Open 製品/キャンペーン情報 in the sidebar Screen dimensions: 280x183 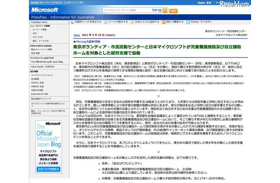coord(41,49)
